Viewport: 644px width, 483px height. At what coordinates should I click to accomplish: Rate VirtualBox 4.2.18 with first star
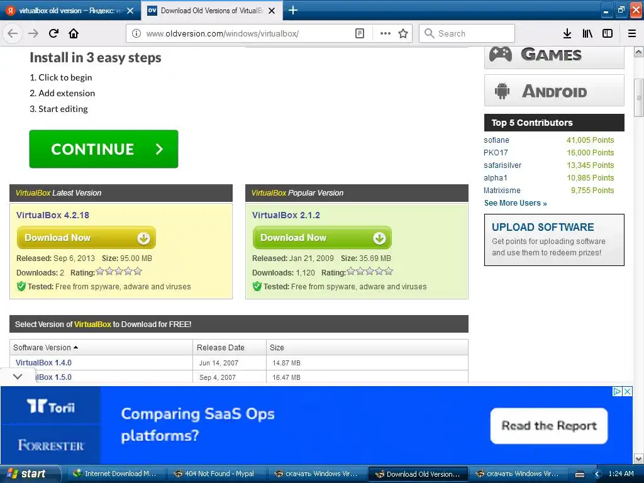click(x=100, y=271)
